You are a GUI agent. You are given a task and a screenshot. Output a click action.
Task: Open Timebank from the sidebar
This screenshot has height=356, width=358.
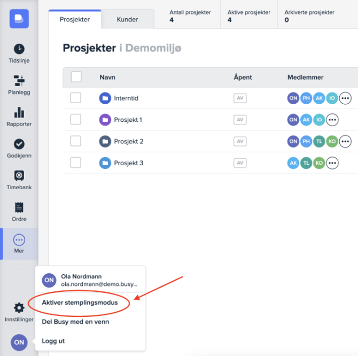[19, 180]
